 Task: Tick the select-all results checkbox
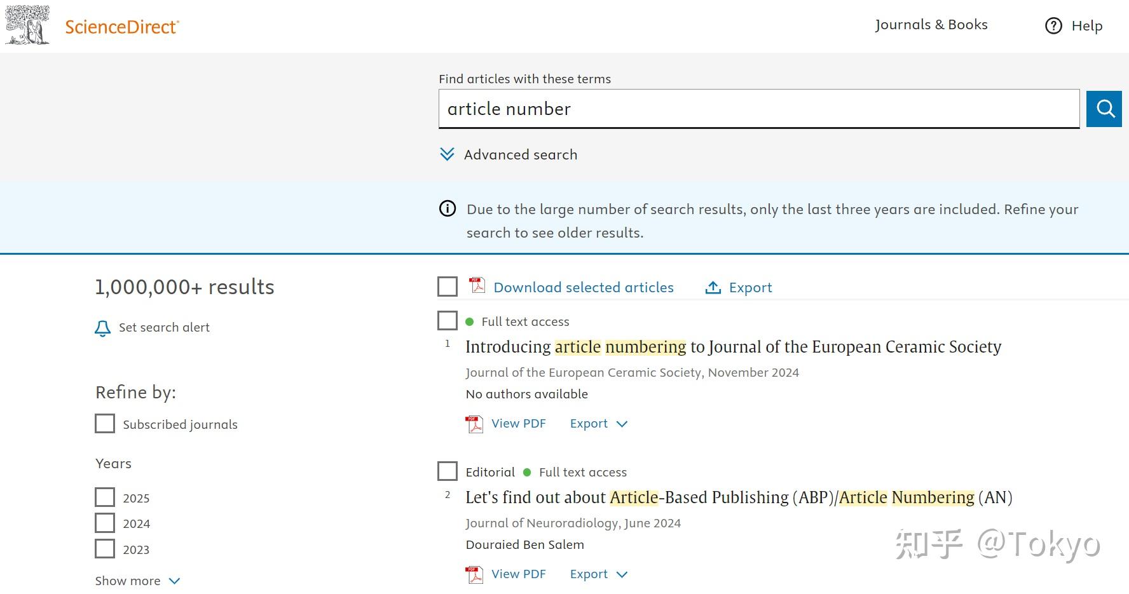[448, 287]
